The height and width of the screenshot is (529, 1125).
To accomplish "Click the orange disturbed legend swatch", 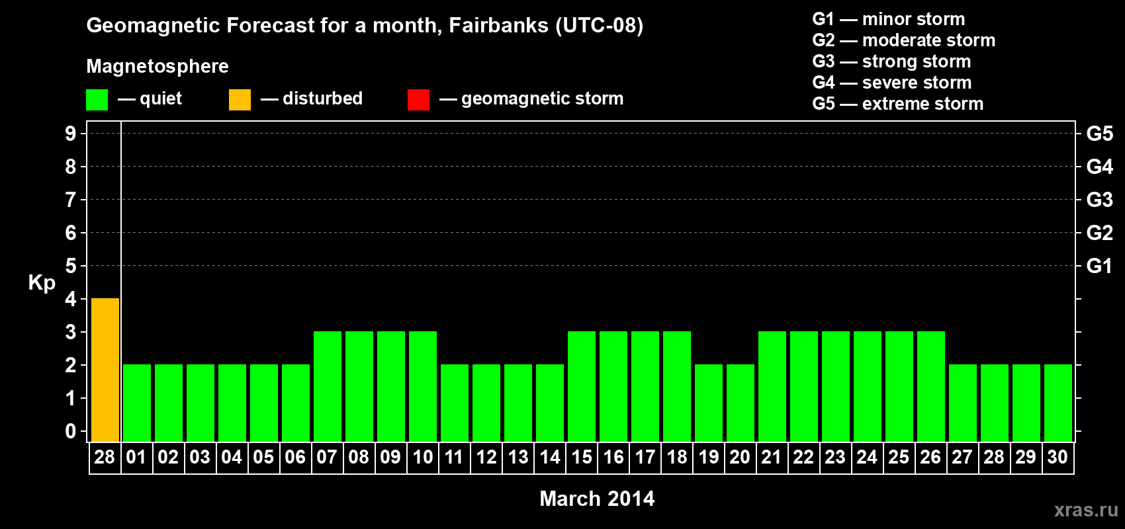I will coord(240,100).
